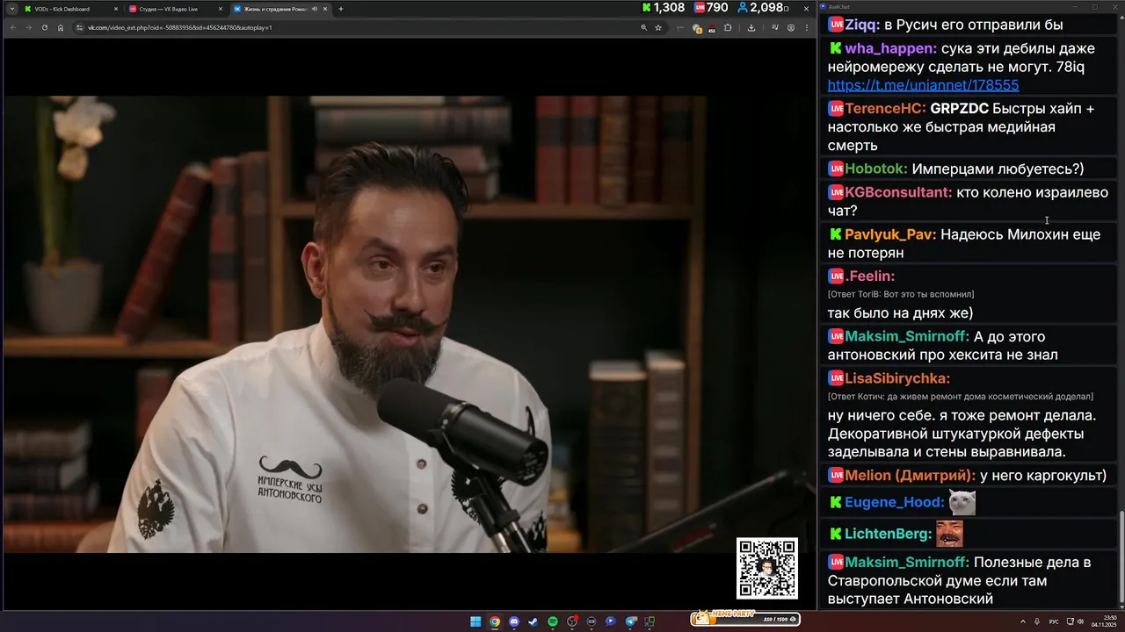Viewport: 1125px width, 632px height.
Task: Open the browser profile avatar
Action: [x=791, y=27]
